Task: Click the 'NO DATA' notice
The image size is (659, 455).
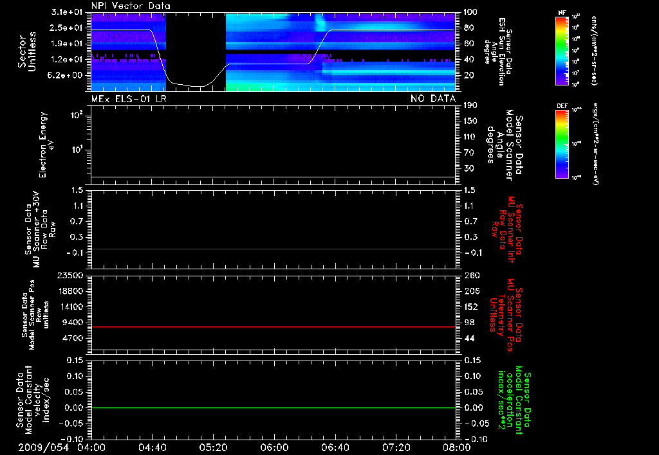Action: (433, 99)
